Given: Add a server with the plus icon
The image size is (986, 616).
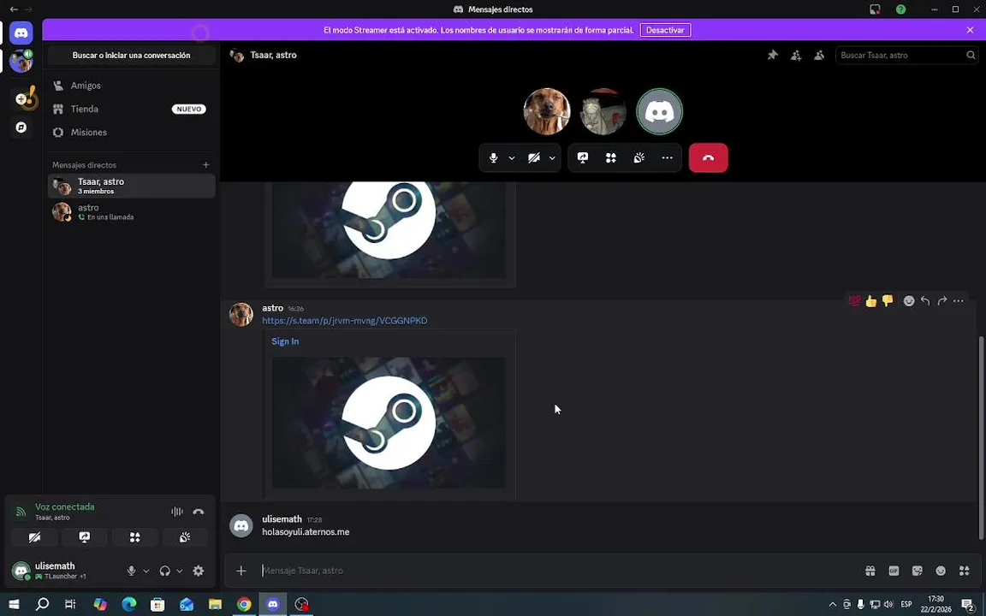Looking at the screenshot, I should (21, 98).
